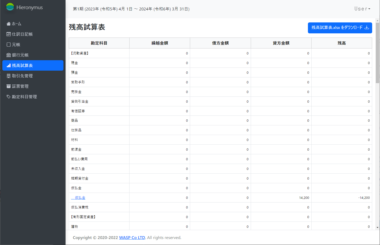Select the 売掛金 account row
Image resolution: width=380 pixels, height=245 pixels.
pyautogui.click(x=220, y=92)
